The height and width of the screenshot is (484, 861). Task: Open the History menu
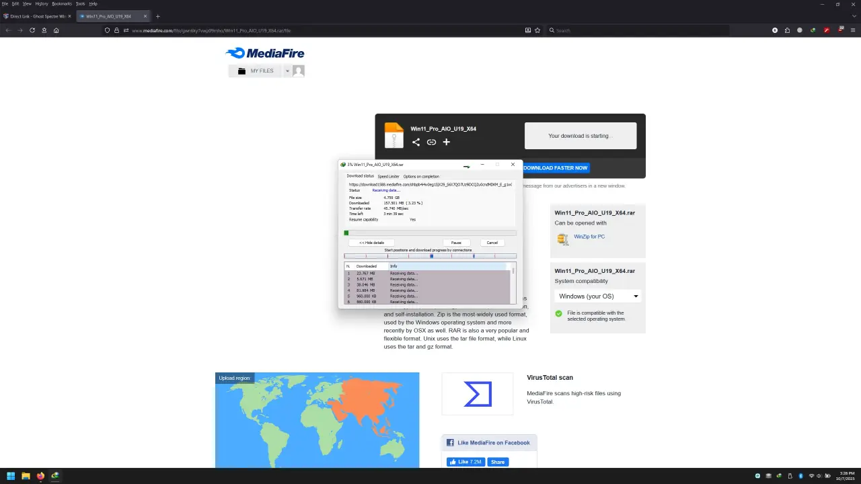[42, 3]
